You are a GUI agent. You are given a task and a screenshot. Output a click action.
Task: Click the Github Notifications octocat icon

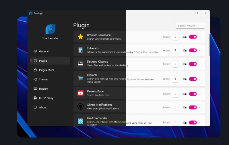80,107
